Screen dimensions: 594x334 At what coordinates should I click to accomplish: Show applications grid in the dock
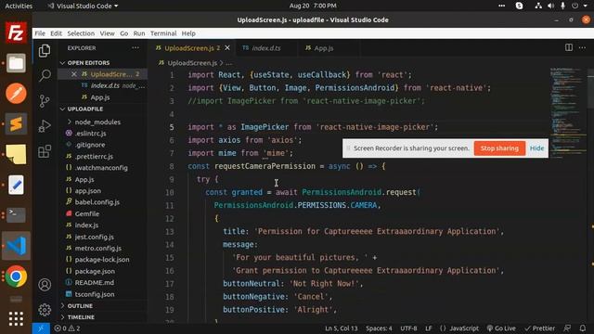click(16, 319)
